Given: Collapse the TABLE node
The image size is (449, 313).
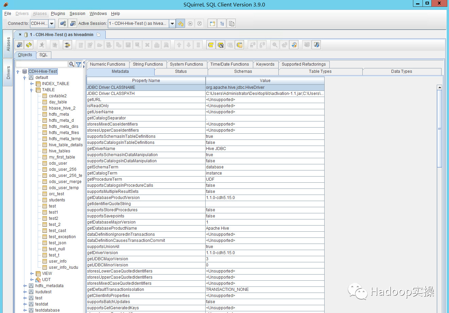Looking at the screenshot, I should 31,90.
